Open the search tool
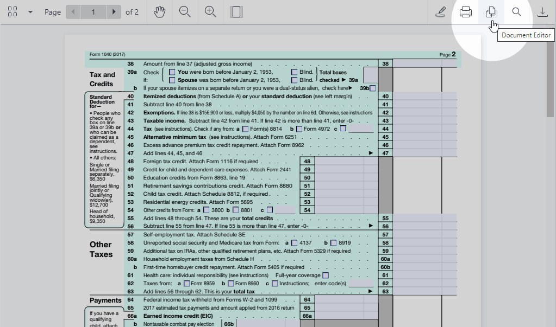The image size is (556, 327). tap(516, 12)
